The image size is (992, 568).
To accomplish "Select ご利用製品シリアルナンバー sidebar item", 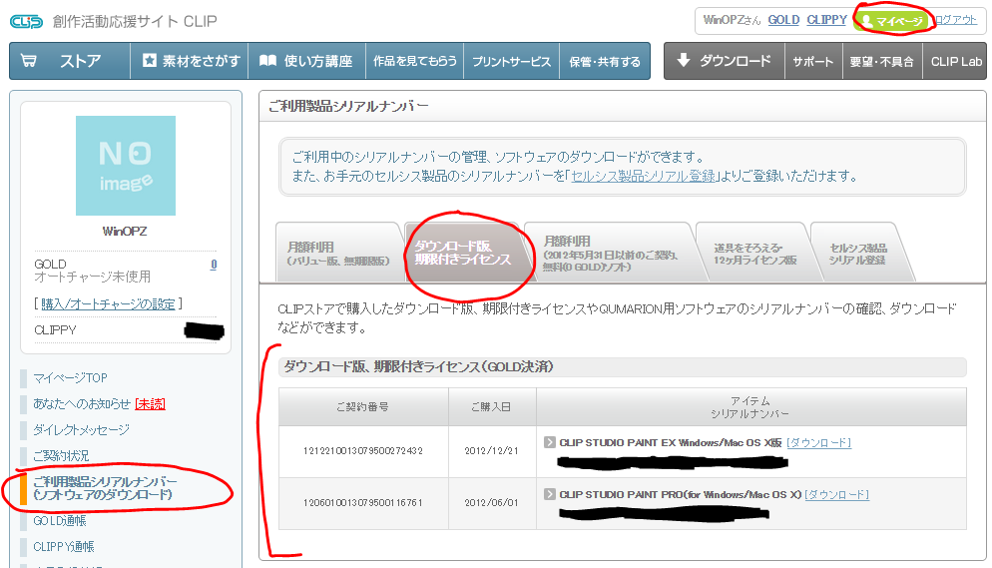I will pyautogui.click(x=105, y=488).
